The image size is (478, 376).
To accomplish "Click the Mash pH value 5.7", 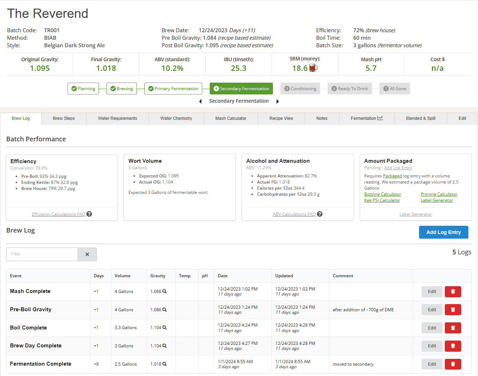I will (371, 68).
